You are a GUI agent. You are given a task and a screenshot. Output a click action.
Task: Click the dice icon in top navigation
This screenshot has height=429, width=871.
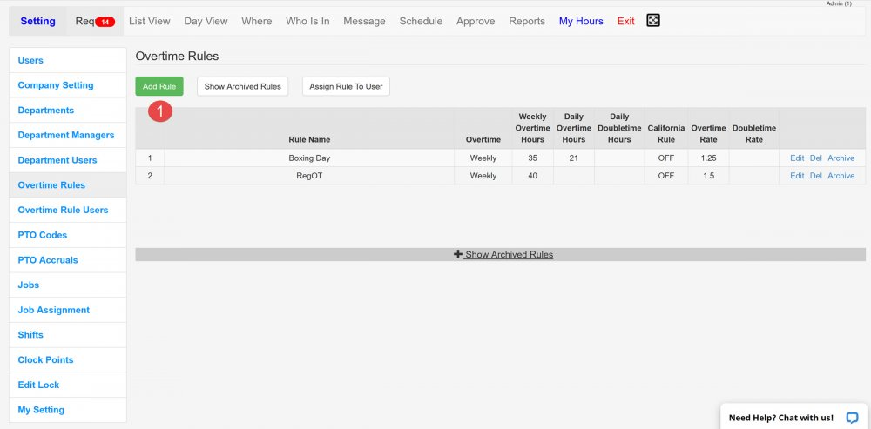coord(653,21)
